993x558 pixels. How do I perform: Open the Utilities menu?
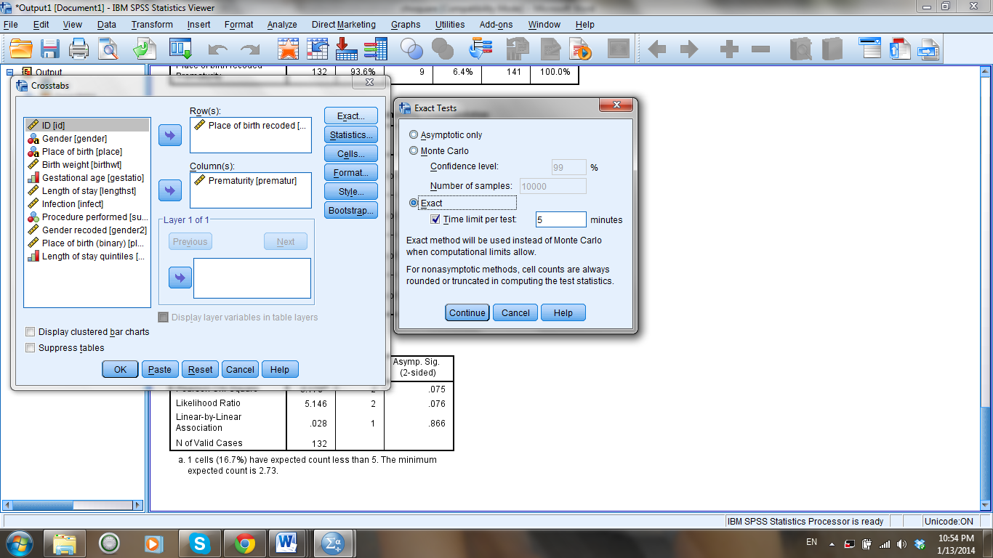450,24
